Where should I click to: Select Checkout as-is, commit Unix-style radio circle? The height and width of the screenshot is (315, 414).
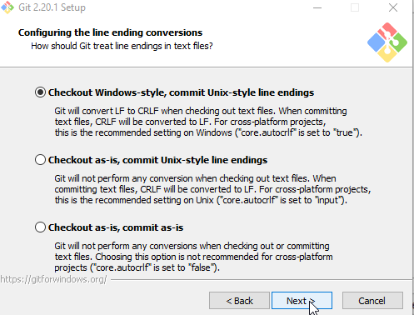click(x=40, y=160)
